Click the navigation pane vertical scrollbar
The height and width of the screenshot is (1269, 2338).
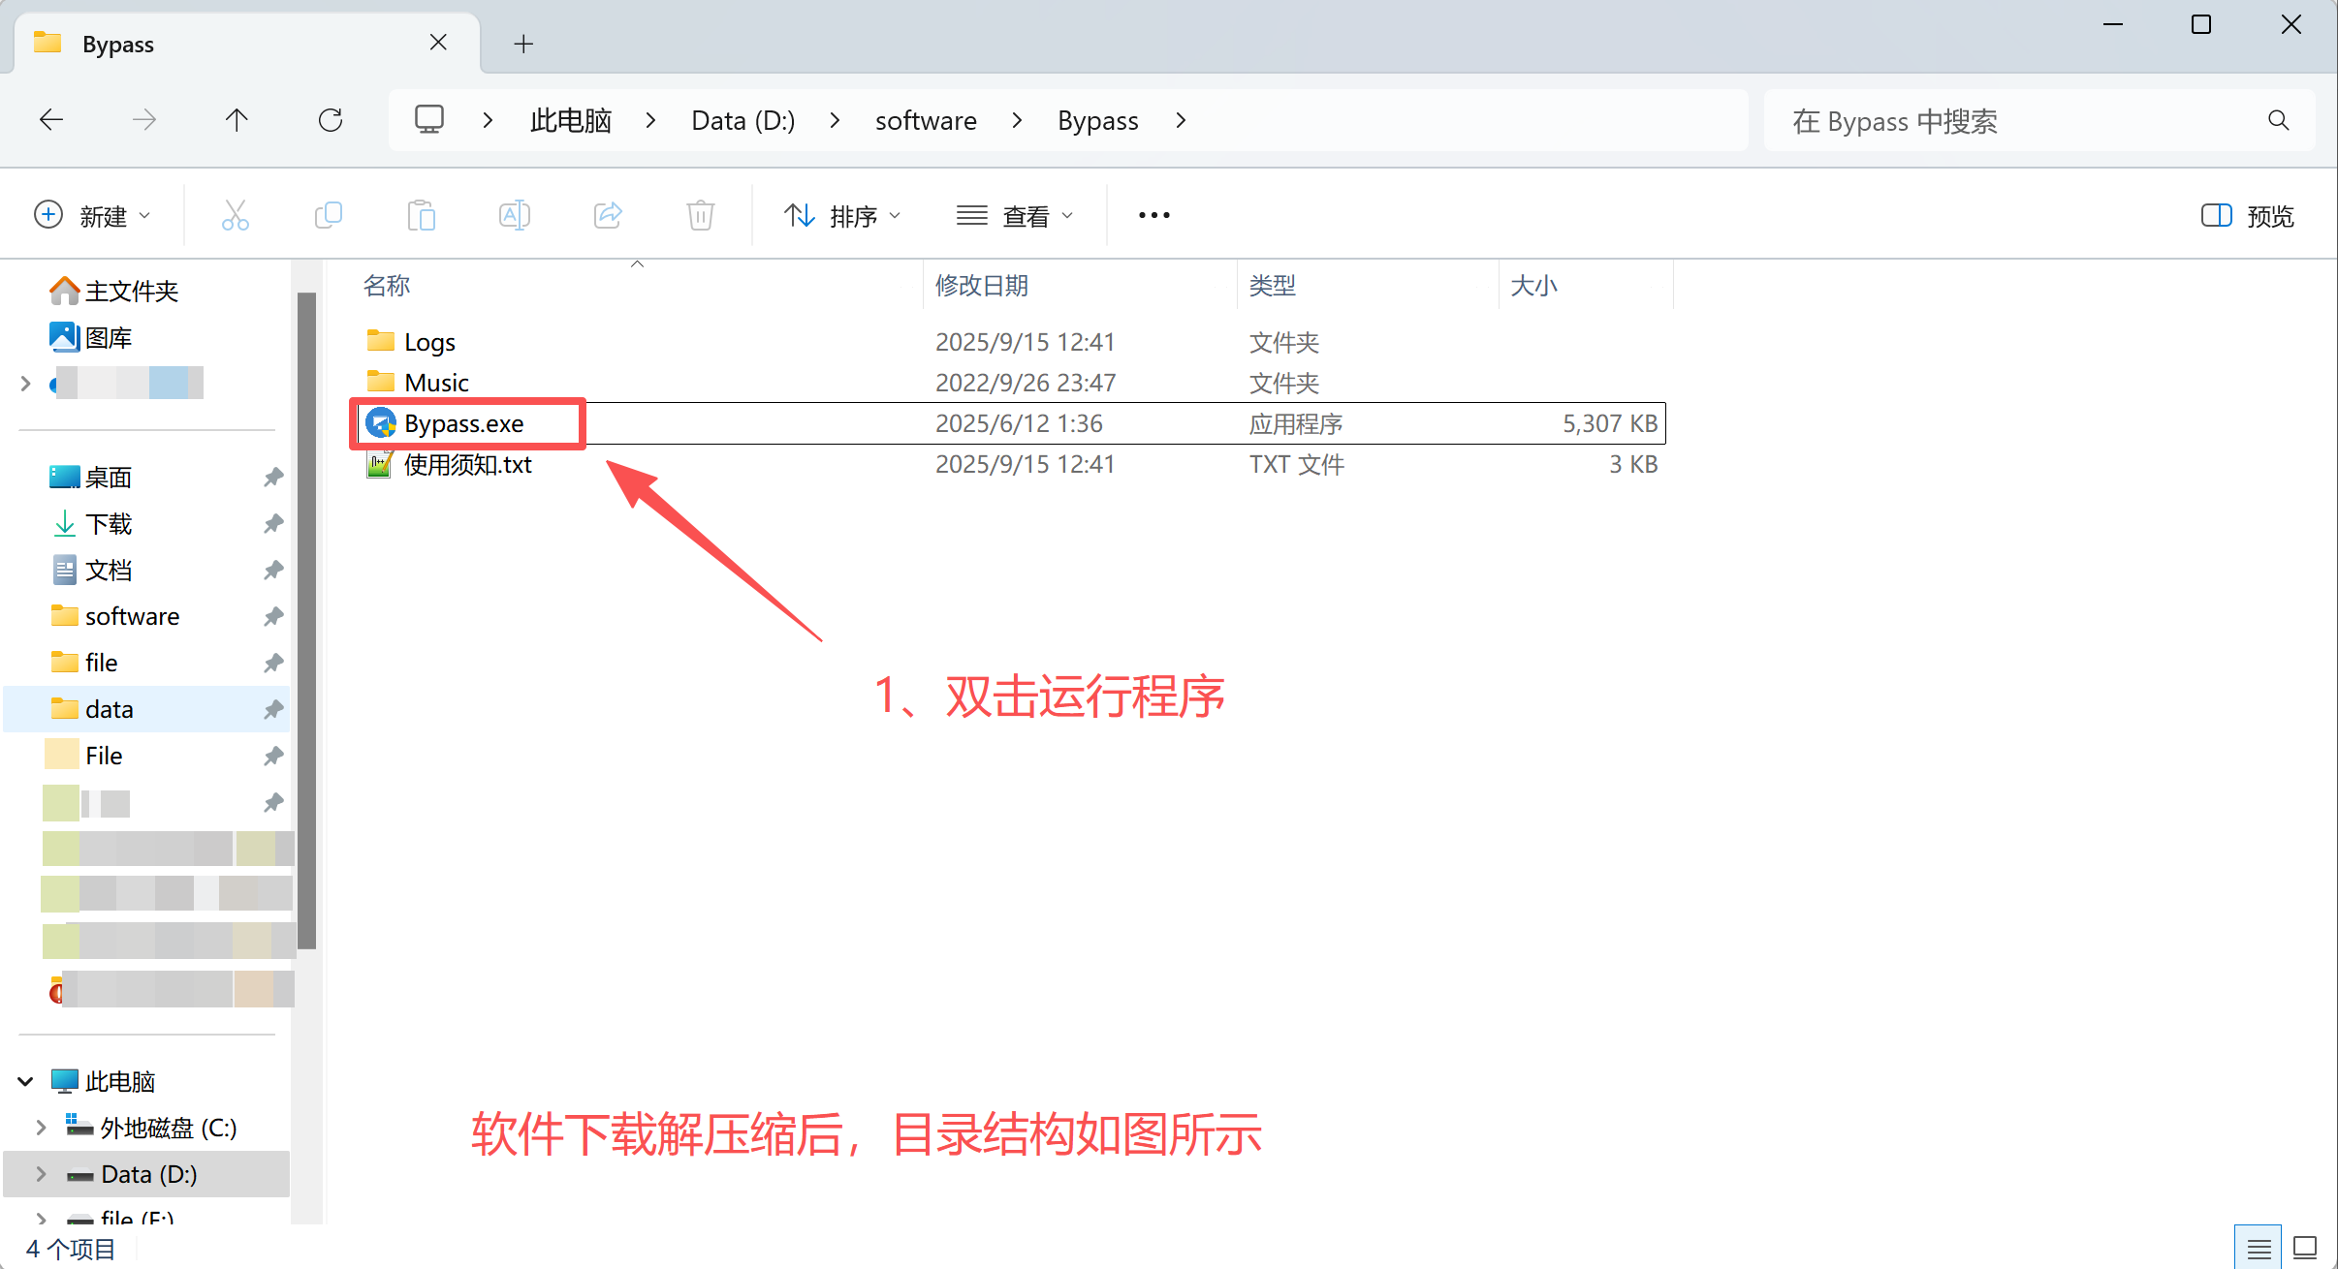pyautogui.click(x=306, y=620)
